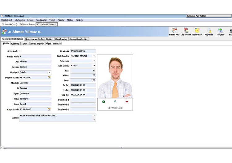
Task: Open the Notlar menu
Action: [70, 20]
